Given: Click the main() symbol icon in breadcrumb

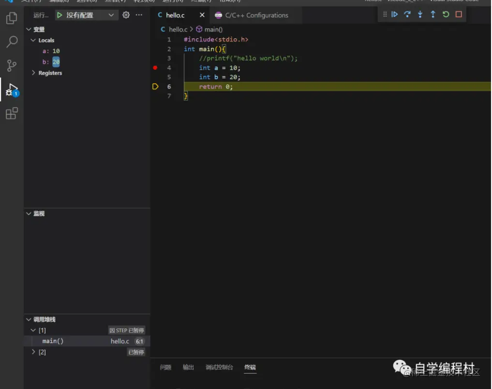Looking at the screenshot, I should coord(199,29).
